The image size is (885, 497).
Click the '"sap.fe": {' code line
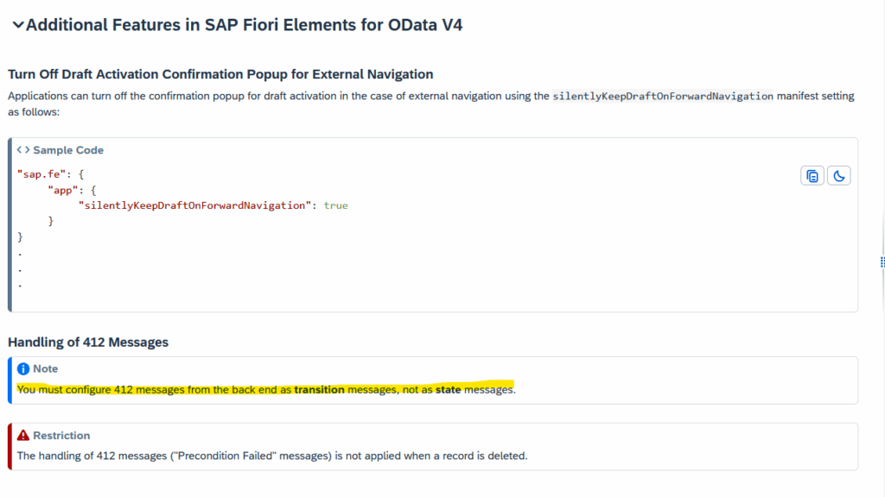[x=50, y=174]
